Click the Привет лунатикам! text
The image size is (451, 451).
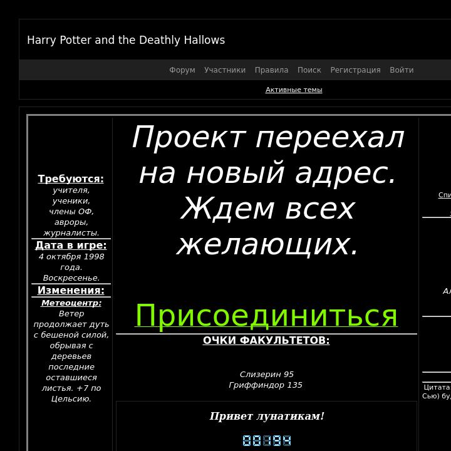click(267, 416)
